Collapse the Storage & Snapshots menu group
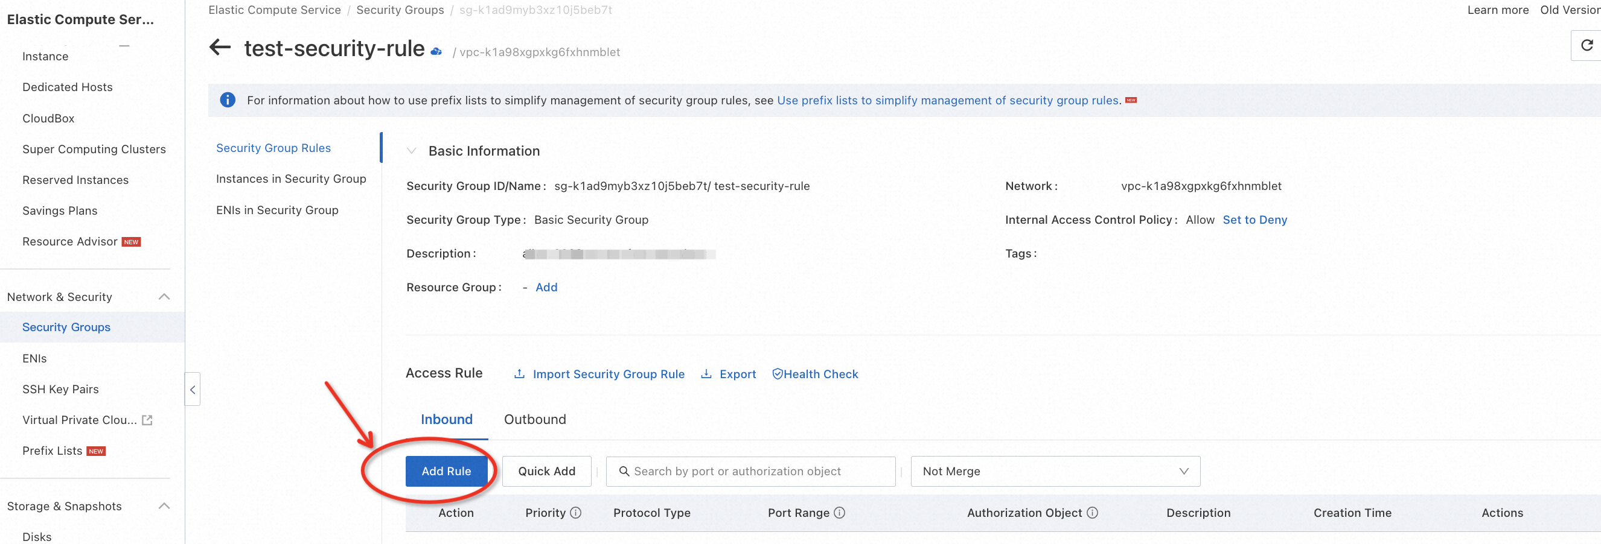Viewport: 1601px width, 544px height. 164,506
